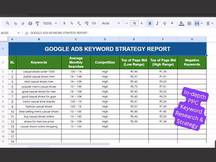Select column D header
Viewport: 216px width, 162px height.
tap(105, 39)
